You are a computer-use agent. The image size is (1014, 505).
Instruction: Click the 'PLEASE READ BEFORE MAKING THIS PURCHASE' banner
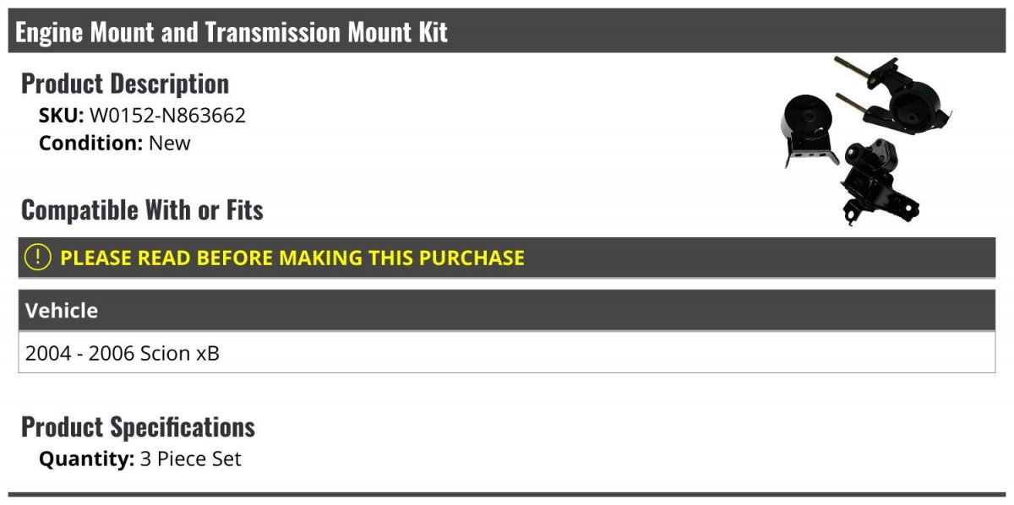click(x=507, y=258)
